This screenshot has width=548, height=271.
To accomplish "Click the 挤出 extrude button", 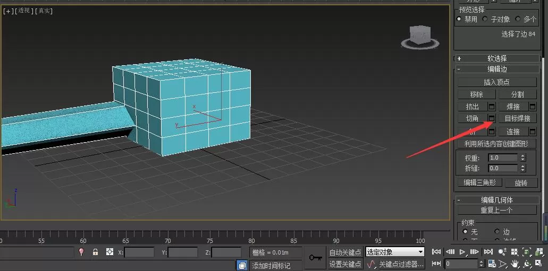I will coord(473,107).
